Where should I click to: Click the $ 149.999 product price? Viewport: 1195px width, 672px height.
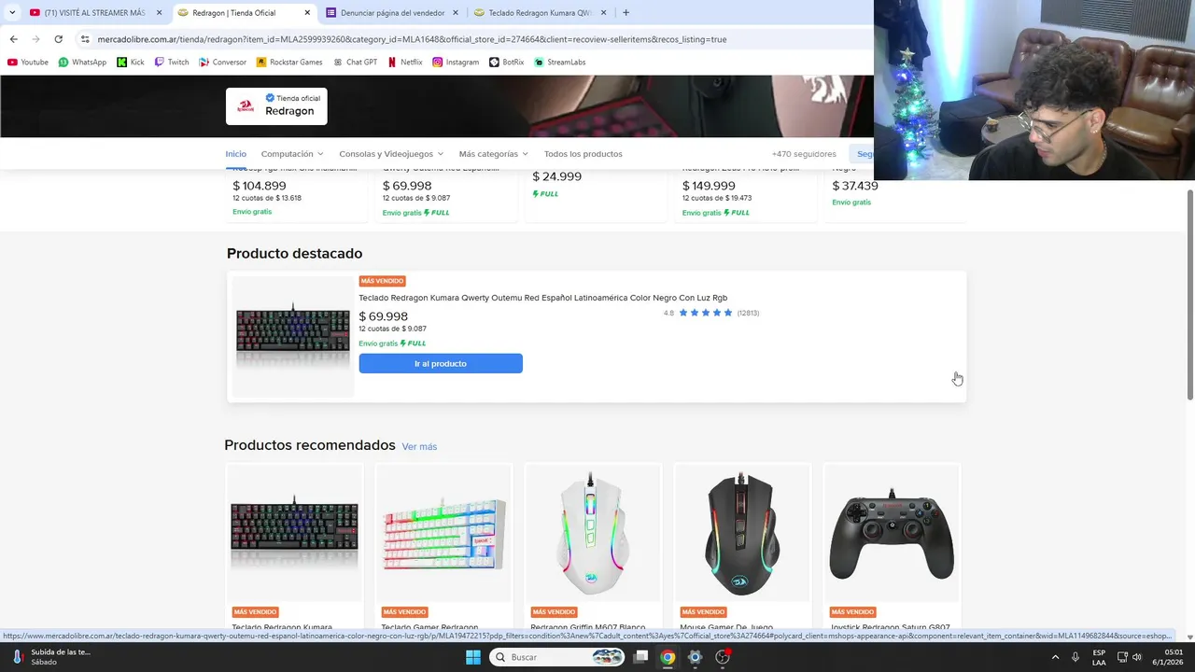pos(709,186)
